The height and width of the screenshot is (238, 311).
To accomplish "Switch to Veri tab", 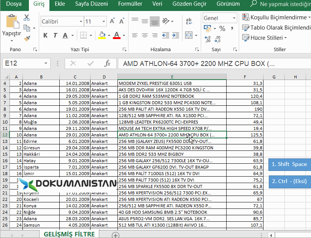I will coord(157,4).
